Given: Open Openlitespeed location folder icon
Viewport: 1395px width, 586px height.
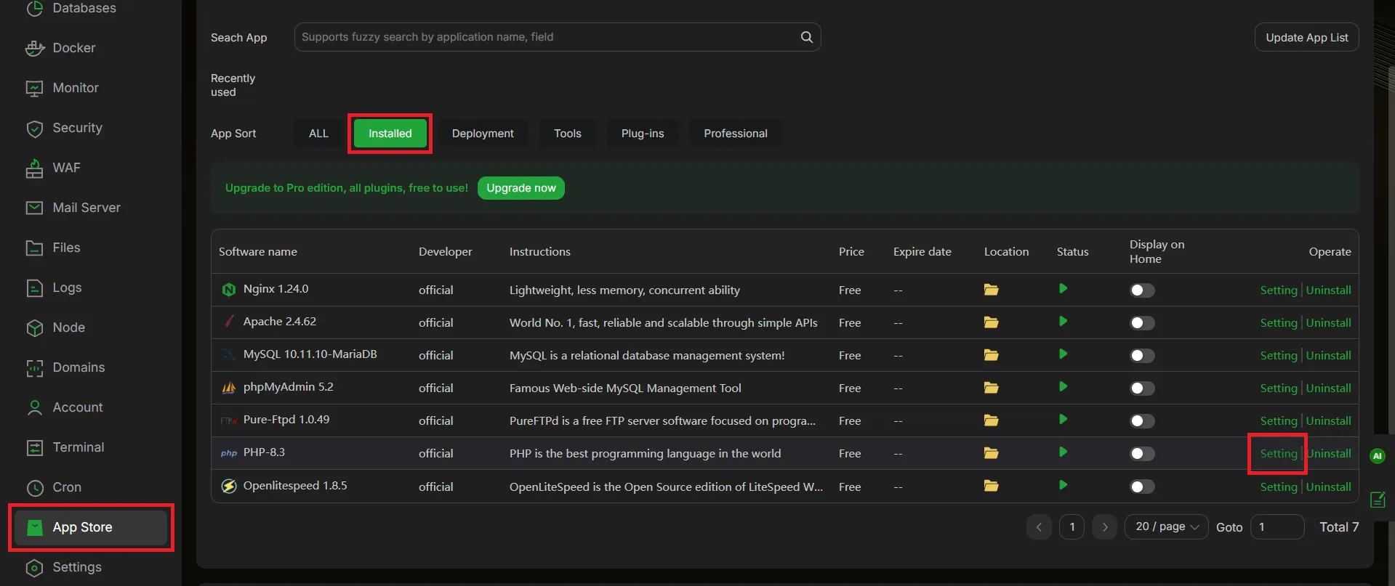Looking at the screenshot, I should click(x=991, y=486).
